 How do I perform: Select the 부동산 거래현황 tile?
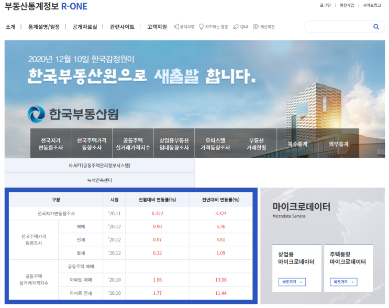(x=256, y=144)
